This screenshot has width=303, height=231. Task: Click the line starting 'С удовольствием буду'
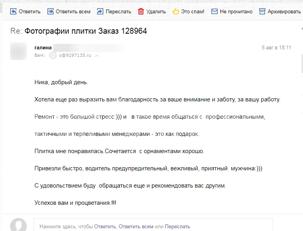coord(130,186)
